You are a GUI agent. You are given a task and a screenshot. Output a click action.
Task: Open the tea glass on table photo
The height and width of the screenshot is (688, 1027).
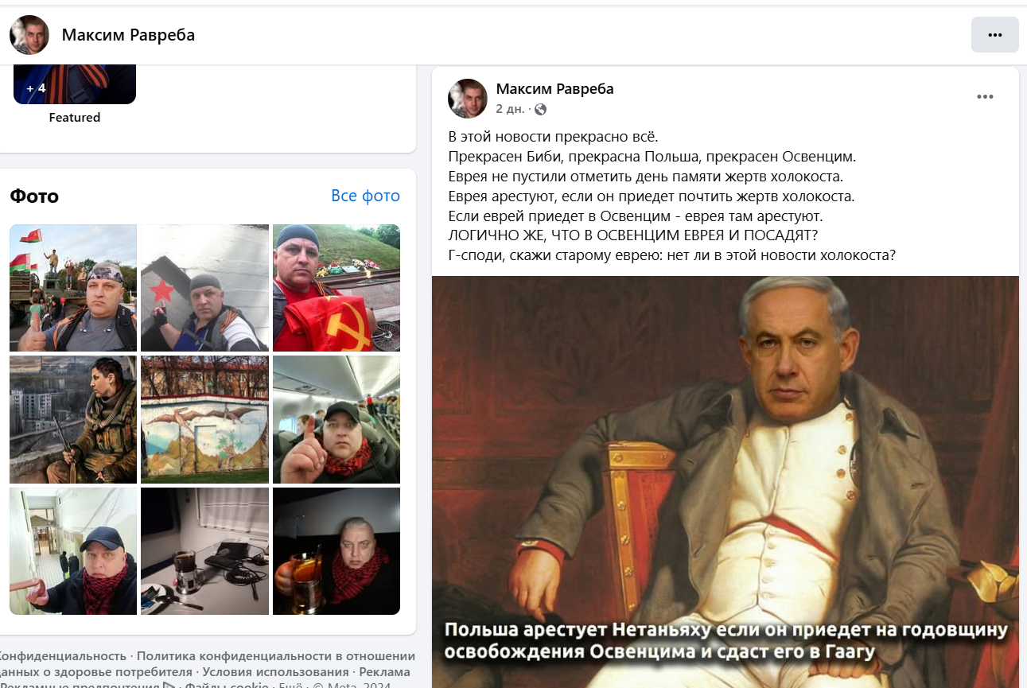(x=204, y=551)
